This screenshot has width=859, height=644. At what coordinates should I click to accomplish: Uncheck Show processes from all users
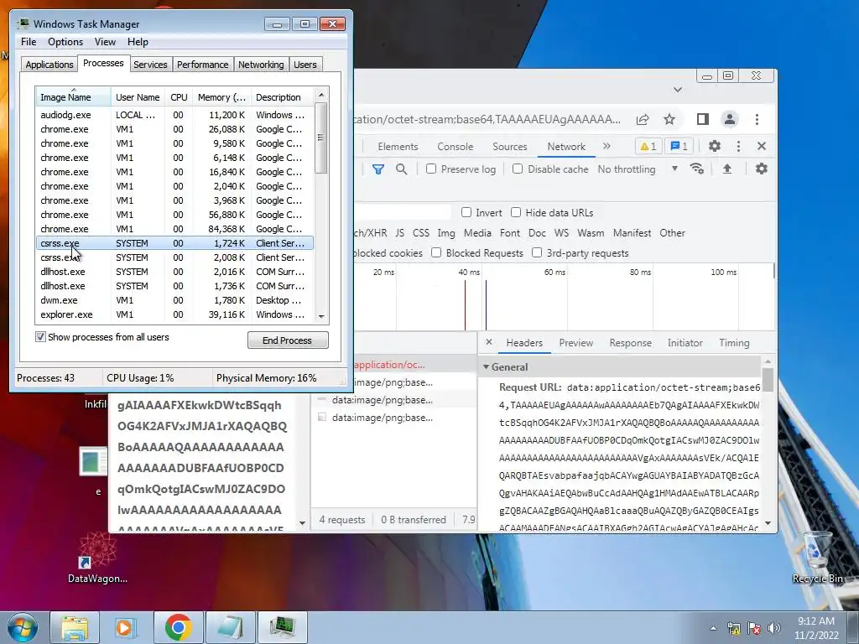click(x=40, y=337)
